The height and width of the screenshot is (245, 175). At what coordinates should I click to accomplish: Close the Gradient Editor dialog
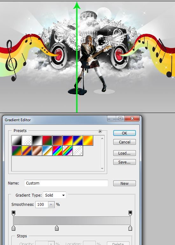click(132, 118)
